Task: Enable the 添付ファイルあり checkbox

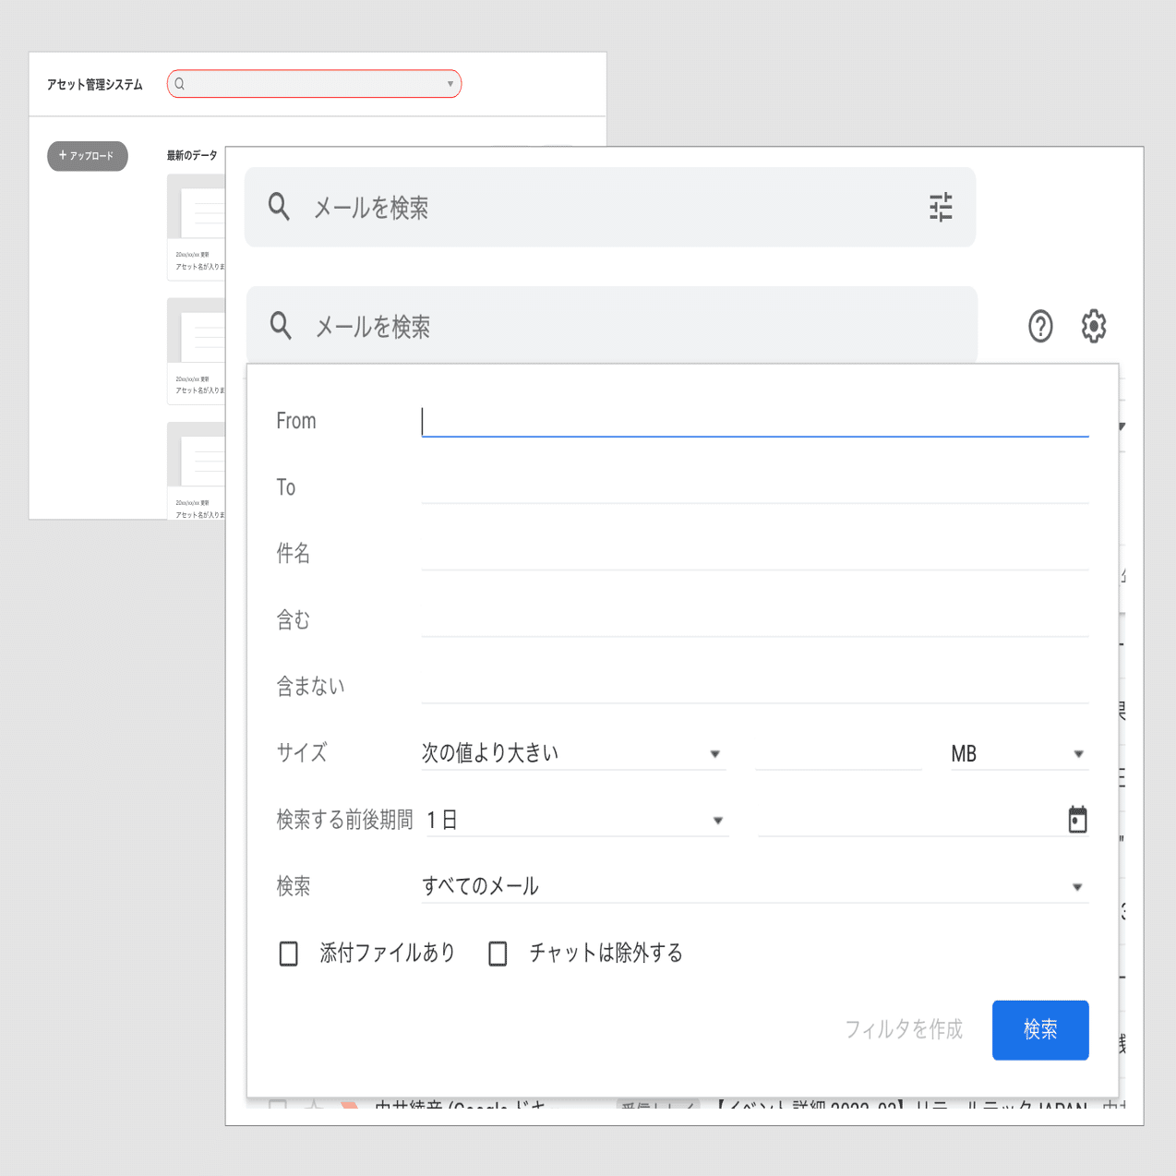Action: [x=288, y=953]
